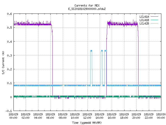Select the filename E_SC20181029000000.sfduZ subtitle
The image size is (166, 125).
(x=87, y=9)
